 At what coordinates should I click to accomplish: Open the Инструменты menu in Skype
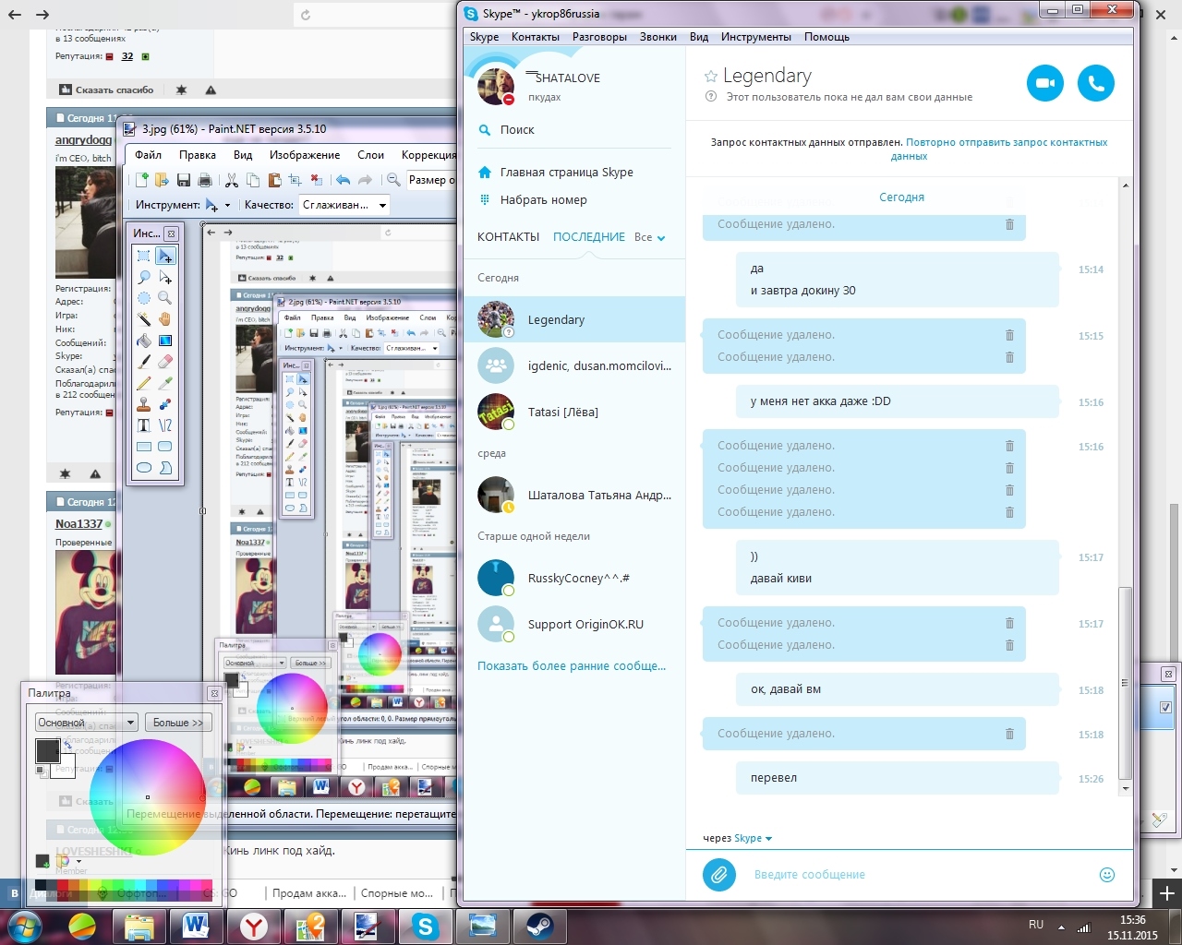[x=756, y=37]
